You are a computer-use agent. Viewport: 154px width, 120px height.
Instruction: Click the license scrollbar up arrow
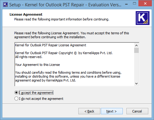coord(136,45)
